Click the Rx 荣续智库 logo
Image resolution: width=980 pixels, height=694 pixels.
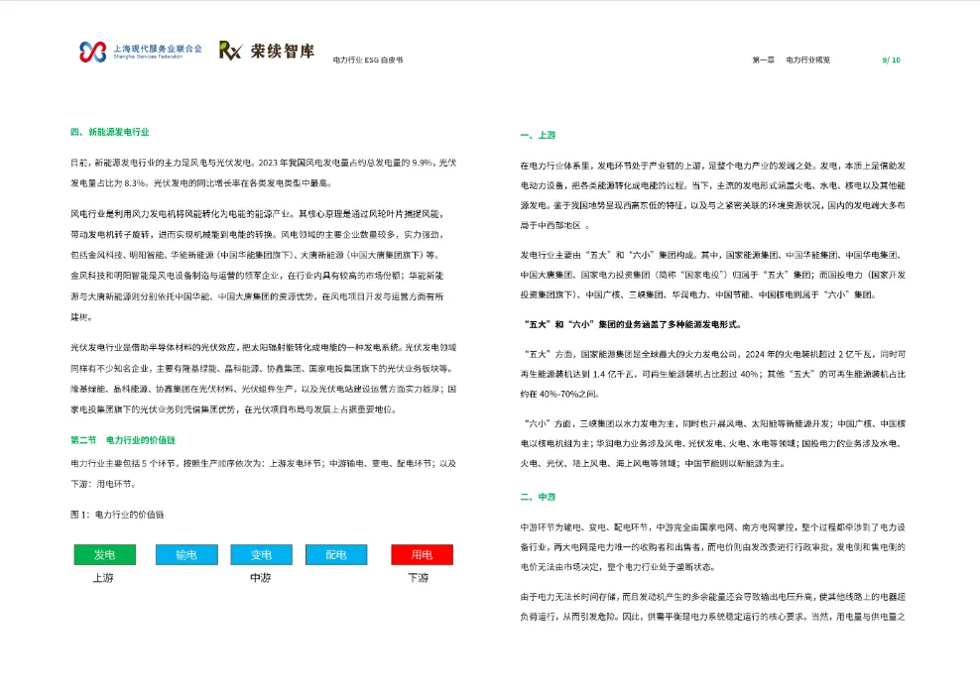pyautogui.click(x=267, y=51)
